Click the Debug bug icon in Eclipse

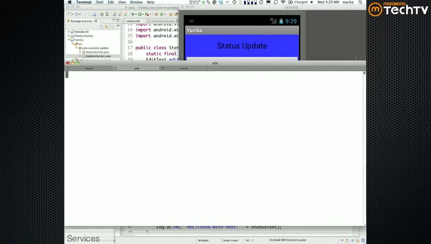tap(133, 14)
